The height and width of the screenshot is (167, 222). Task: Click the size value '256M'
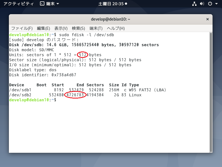[x=114, y=90]
